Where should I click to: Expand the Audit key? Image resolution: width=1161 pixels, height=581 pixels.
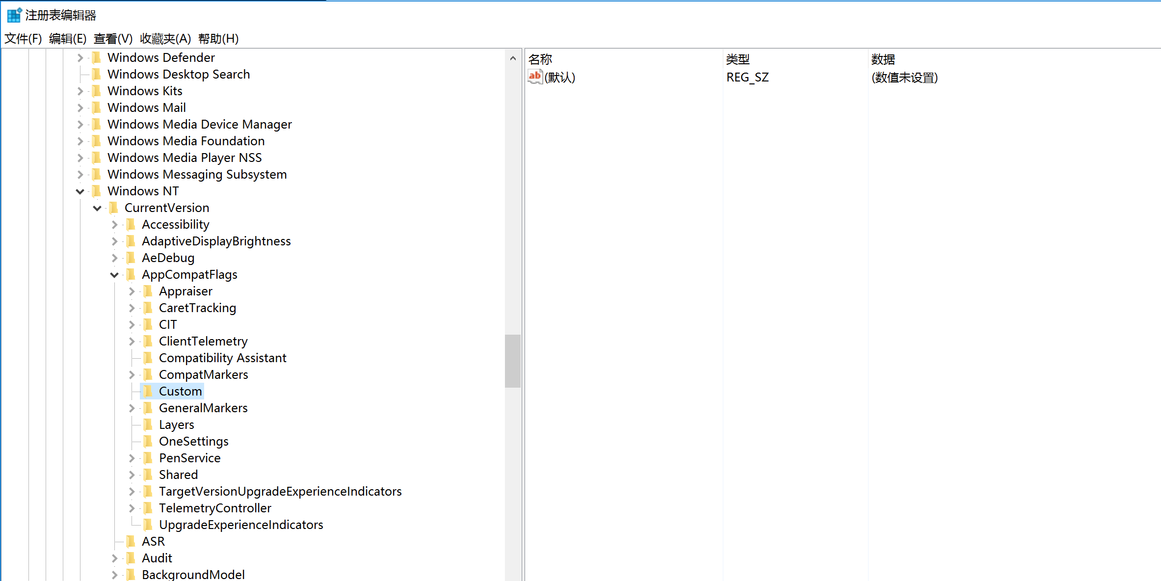114,558
